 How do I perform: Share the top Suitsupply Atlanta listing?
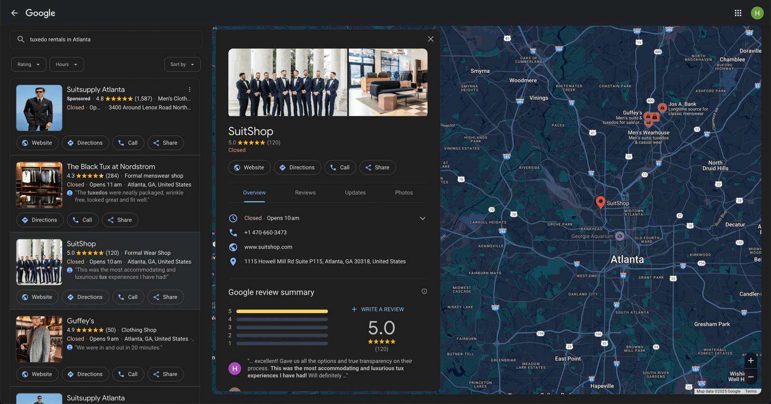165,143
